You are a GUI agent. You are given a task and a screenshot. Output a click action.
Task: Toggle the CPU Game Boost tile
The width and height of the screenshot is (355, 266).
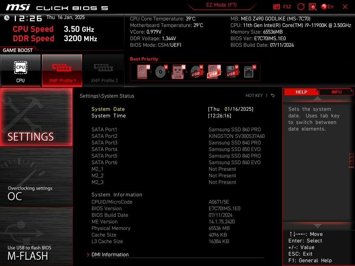[x=20, y=70]
